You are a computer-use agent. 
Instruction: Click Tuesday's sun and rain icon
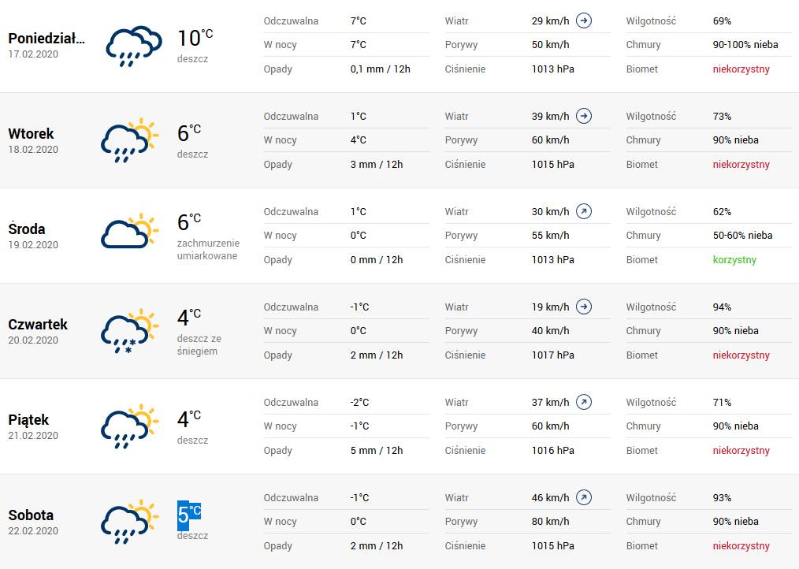[129, 141]
